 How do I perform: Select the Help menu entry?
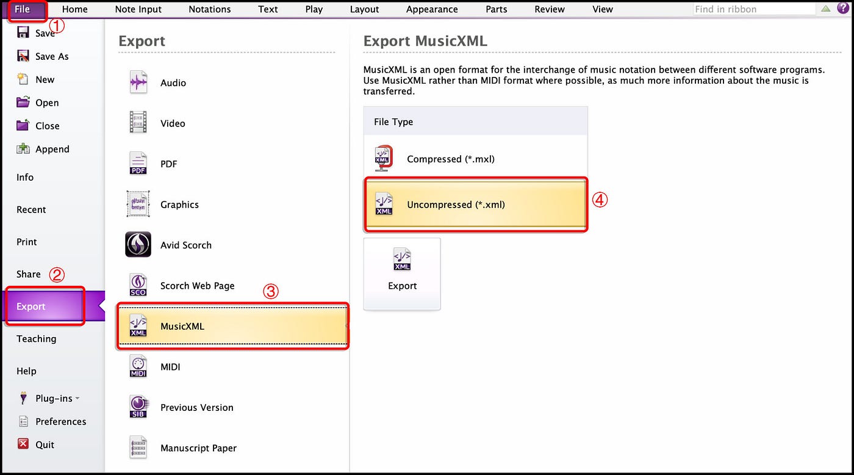(x=26, y=371)
